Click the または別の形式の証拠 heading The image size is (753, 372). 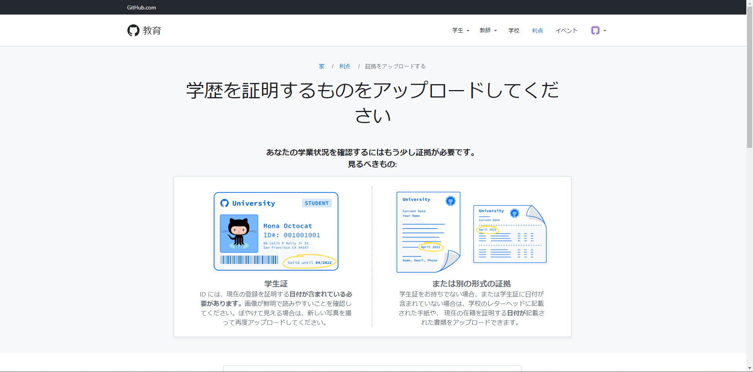pyautogui.click(x=471, y=284)
